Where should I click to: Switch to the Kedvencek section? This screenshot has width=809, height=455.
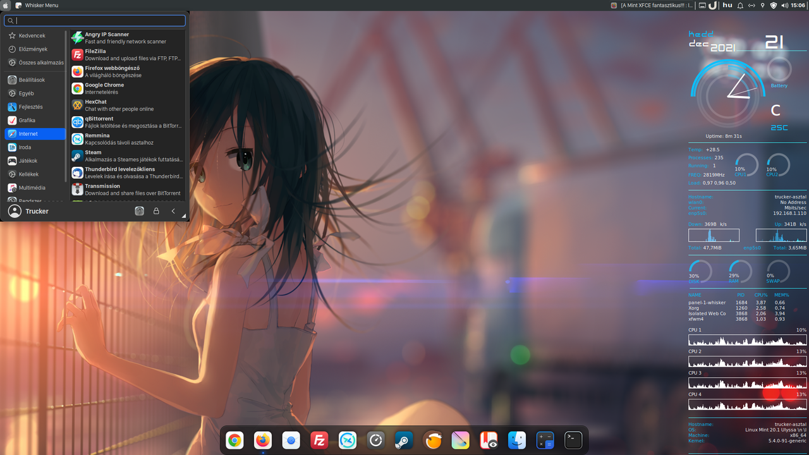click(33, 35)
